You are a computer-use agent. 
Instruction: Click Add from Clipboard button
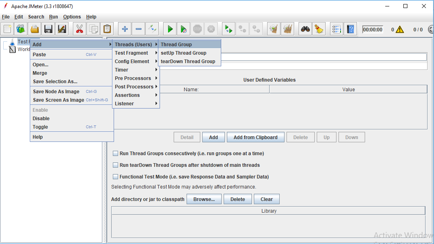(x=255, y=137)
